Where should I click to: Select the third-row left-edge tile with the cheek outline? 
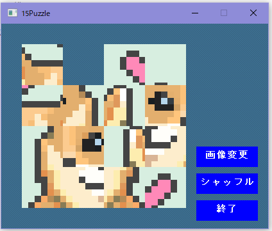(42, 147)
